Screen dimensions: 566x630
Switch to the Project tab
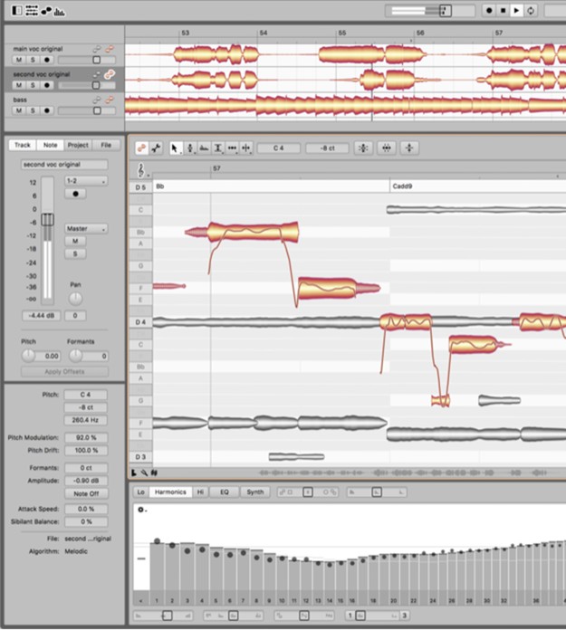78,145
